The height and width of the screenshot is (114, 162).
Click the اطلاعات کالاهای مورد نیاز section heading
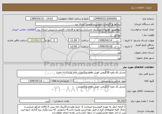click(138, 67)
